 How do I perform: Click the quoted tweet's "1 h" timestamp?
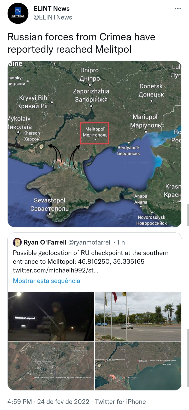point(121,242)
